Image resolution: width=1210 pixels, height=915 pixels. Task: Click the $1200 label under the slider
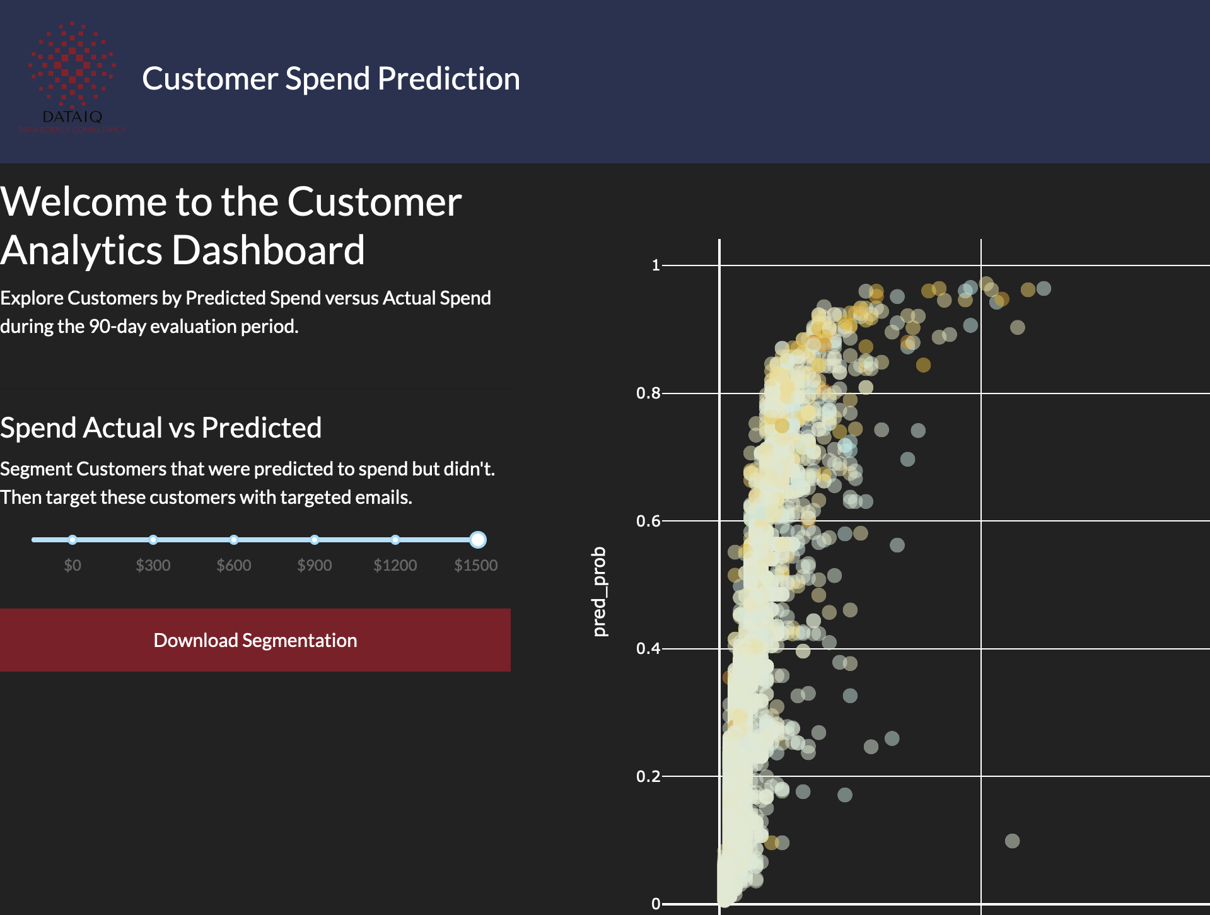395,565
